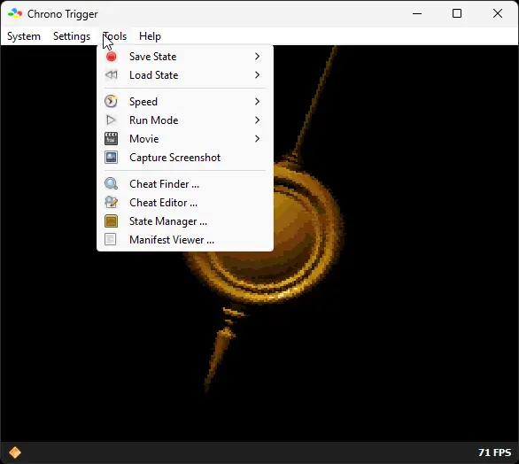
Task: Expand the Run Mode submenu chevron
Action: 257,120
